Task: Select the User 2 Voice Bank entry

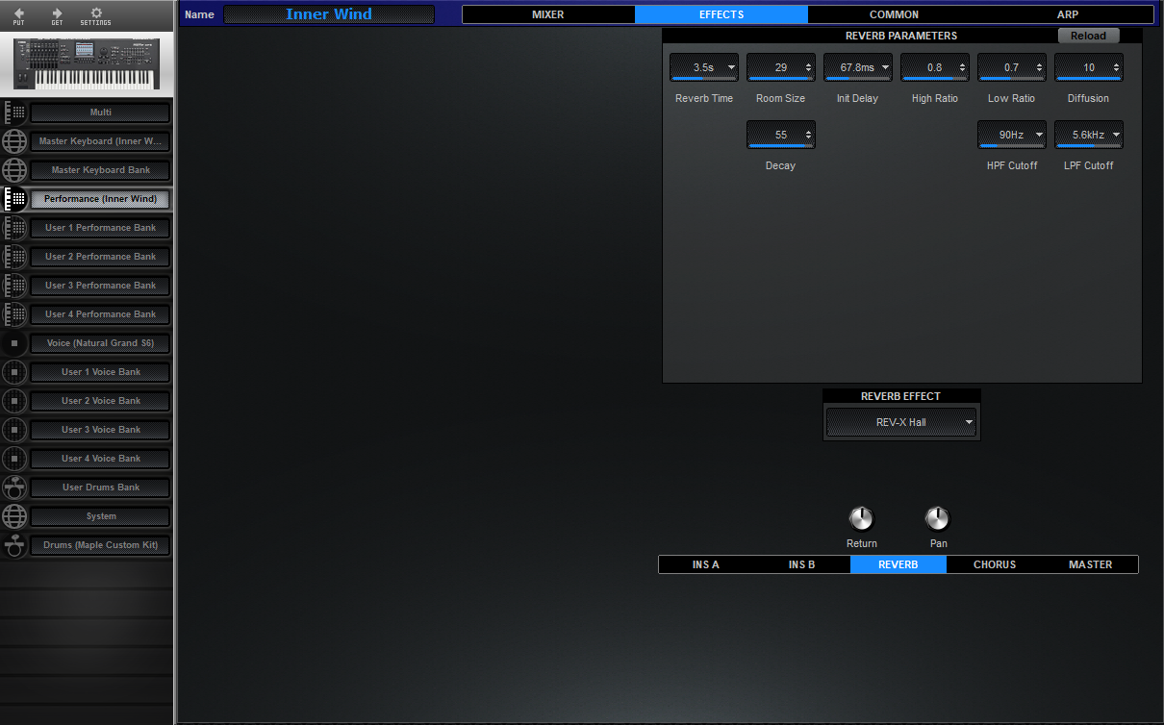Action: 100,401
